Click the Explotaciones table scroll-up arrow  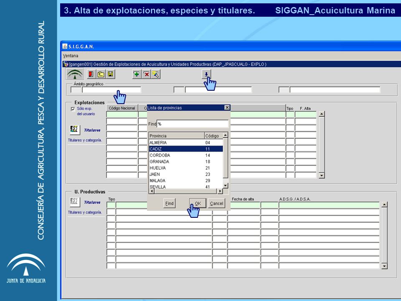click(322, 114)
